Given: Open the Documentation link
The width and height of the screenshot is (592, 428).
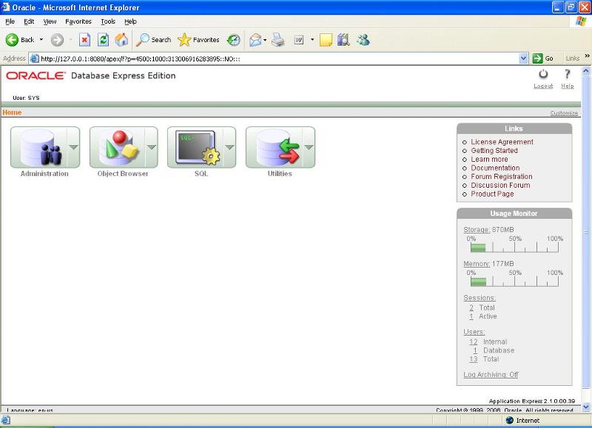Looking at the screenshot, I should pyautogui.click(x=495, y=169).
